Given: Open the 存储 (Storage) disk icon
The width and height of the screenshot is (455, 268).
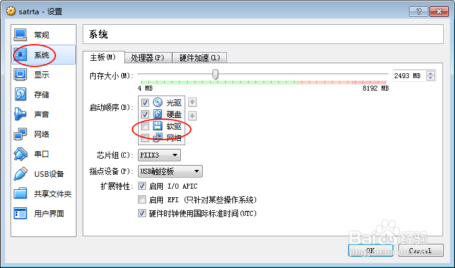Looking at the screenshot, I should pos(20,94).
